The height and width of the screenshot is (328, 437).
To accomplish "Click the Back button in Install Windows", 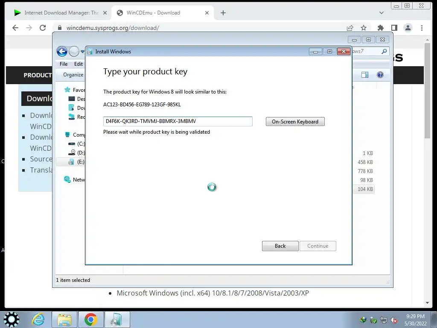I will 280,246.
